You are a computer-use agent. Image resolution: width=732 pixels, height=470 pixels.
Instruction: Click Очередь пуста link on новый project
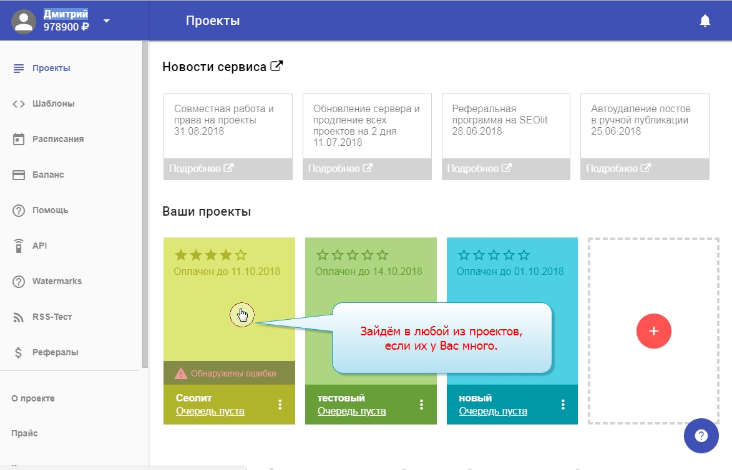(493, 411)
